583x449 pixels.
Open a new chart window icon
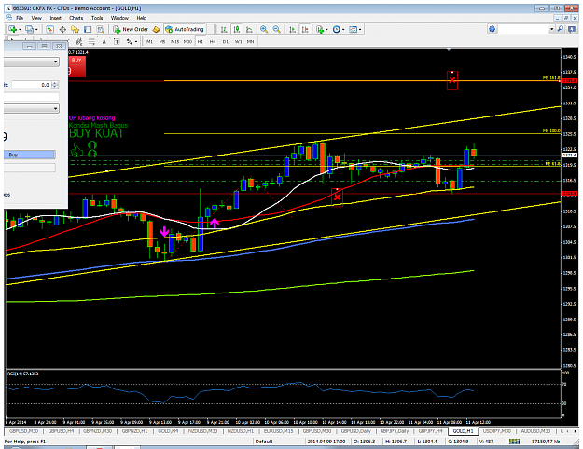coord(12,29)
